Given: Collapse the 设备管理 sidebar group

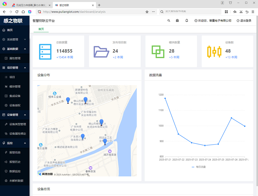Looking at the screenshot, I should pyautogui.click(x=25, y=115).
